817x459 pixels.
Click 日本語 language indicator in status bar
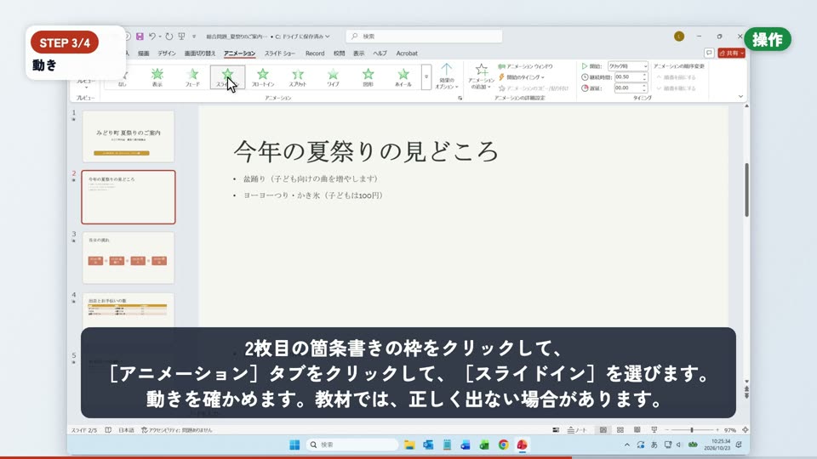coord(126,430)
